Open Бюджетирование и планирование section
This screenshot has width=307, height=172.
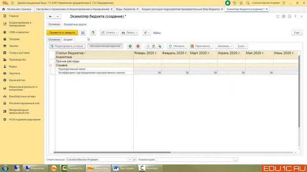pos(20,24)
